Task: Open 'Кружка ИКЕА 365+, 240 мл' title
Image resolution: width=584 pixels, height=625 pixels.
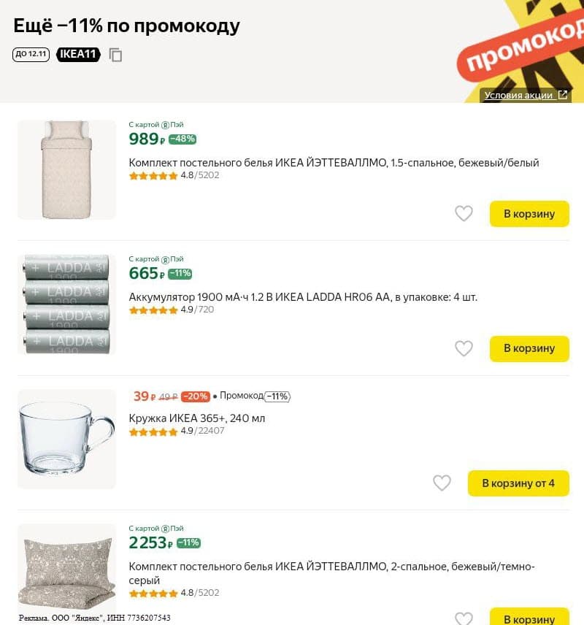Action: pos(197,418)
